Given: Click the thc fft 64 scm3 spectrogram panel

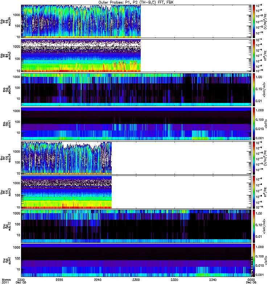Looking at the screenshot, I should pos(136,192).
